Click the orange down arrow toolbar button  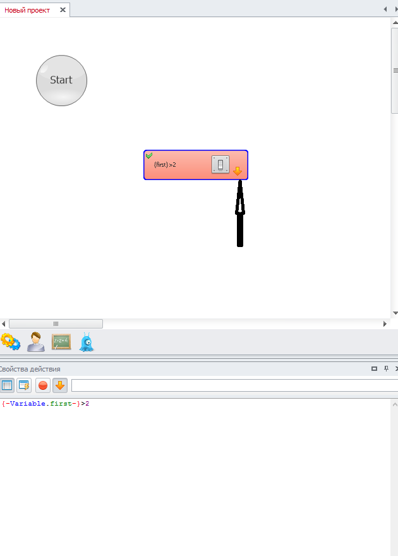[60, 385]
